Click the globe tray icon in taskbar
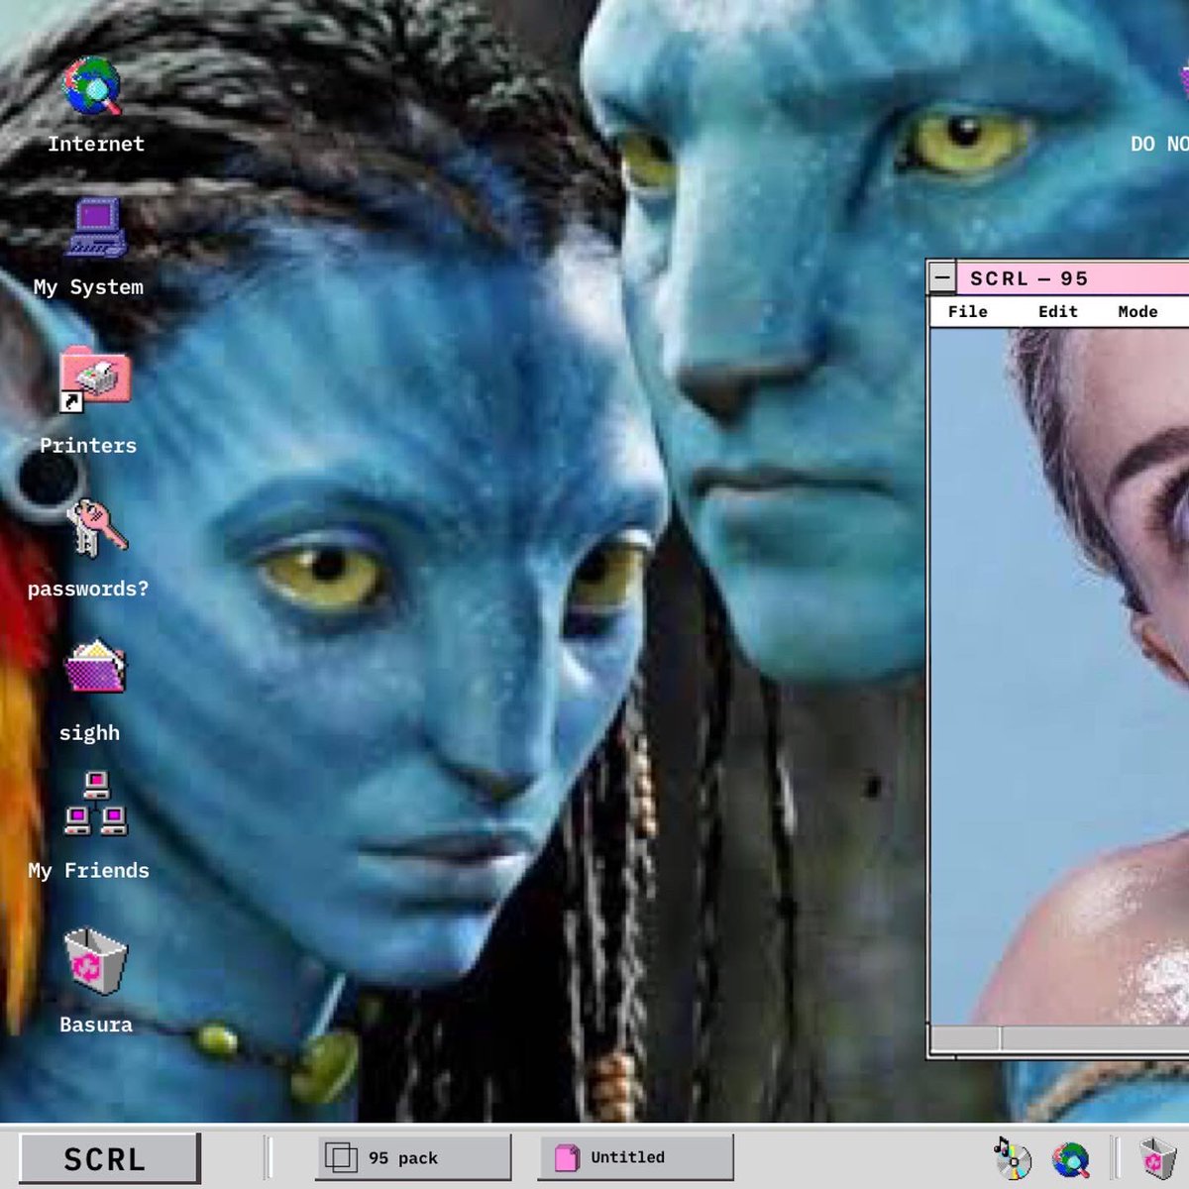 coord(1071,1158)
